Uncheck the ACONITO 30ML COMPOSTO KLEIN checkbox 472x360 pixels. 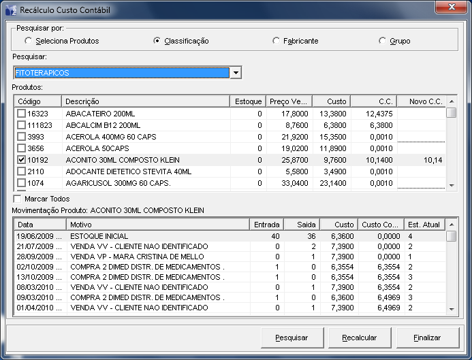coord(22,160)
